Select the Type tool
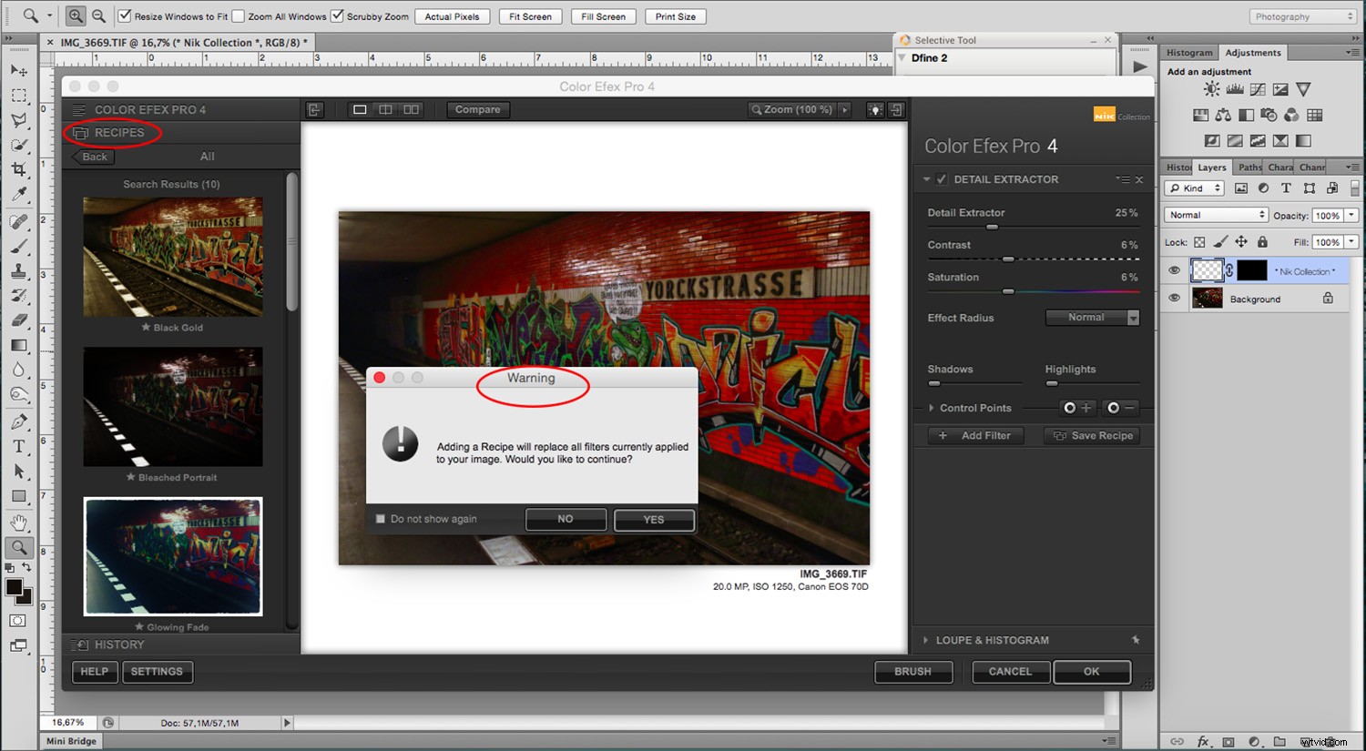1366x751 pixels. coord(19,446)
